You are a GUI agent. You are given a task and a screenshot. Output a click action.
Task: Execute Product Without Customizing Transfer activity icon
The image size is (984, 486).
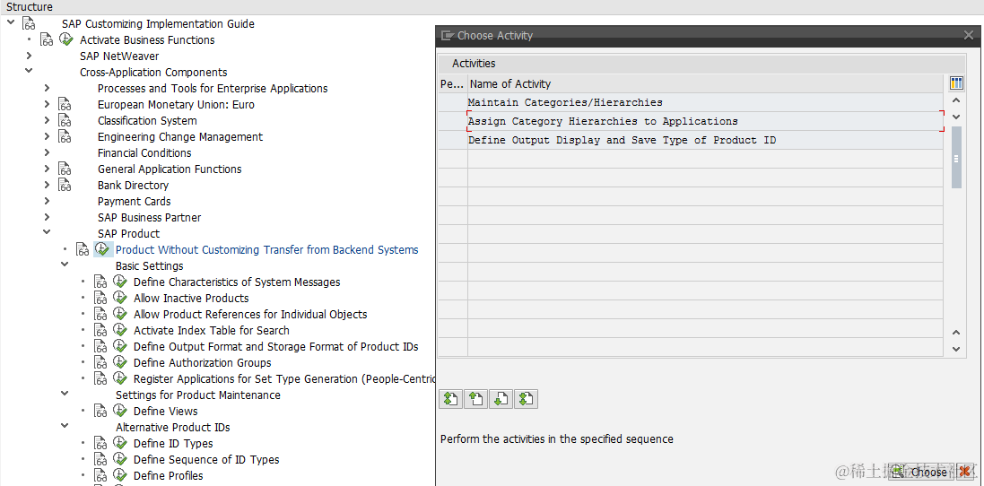tap(102, 249)
